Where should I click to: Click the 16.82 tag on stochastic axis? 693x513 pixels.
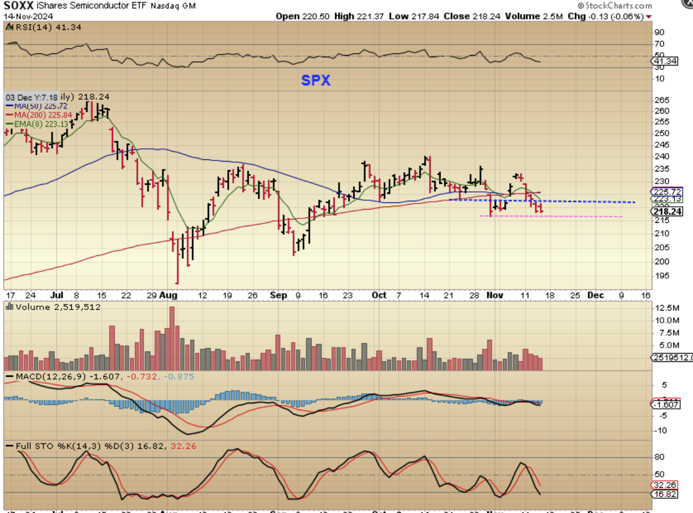pyautogui.click(x=663, y=495)
